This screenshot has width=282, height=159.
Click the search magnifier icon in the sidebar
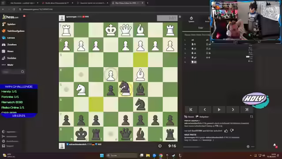pyautogui.click(x=22, y=72)
